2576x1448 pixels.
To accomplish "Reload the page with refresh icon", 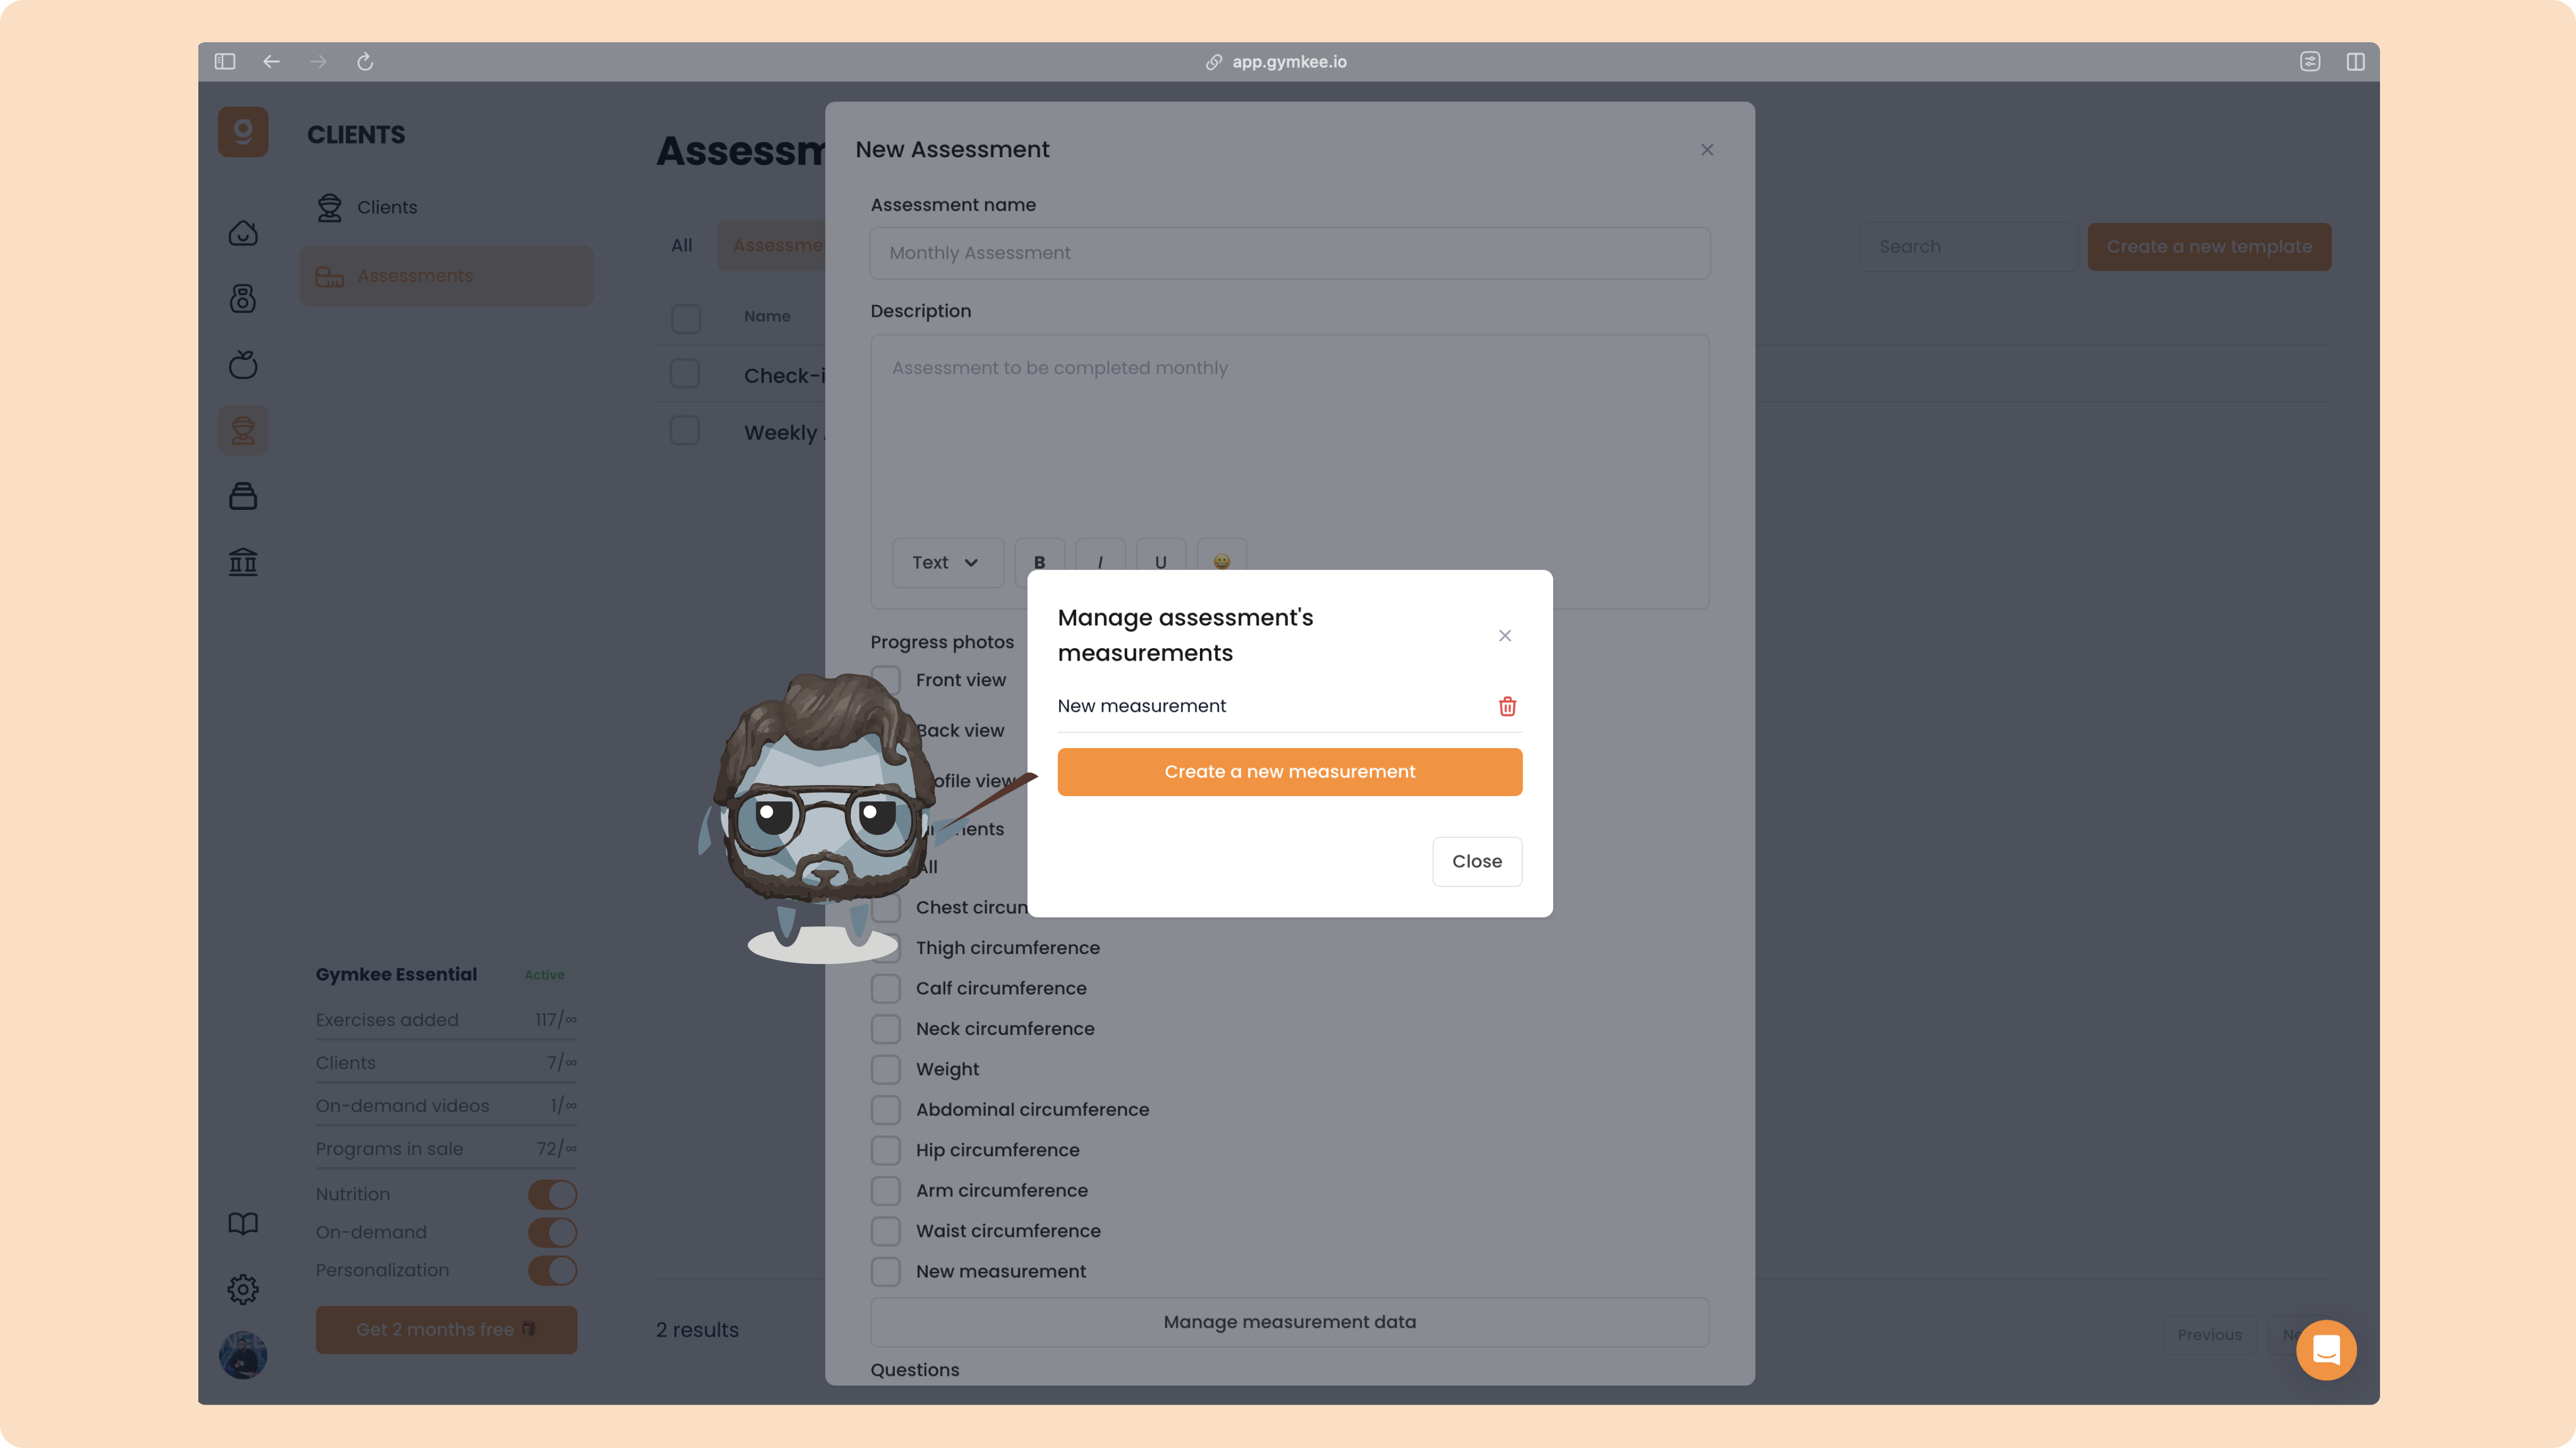I will click(x=365, y=62).
